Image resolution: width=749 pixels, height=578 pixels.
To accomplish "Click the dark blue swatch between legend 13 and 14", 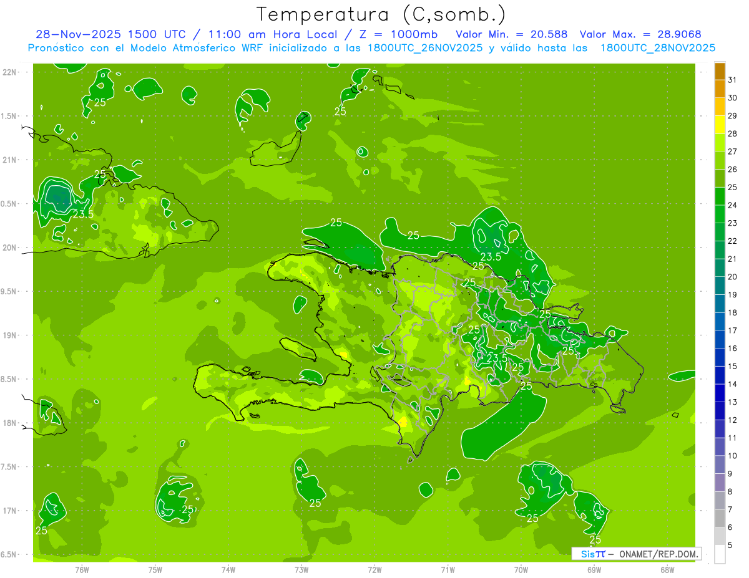I will click(720, 393).
